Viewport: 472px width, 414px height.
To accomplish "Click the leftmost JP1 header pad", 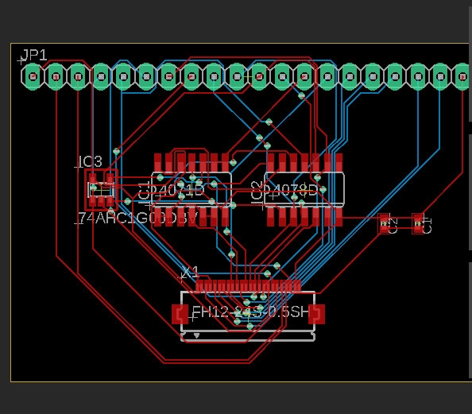I will [33, 76].
